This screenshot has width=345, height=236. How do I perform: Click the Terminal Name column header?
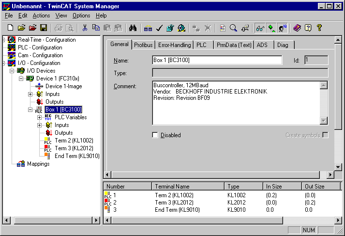[188, 187]
